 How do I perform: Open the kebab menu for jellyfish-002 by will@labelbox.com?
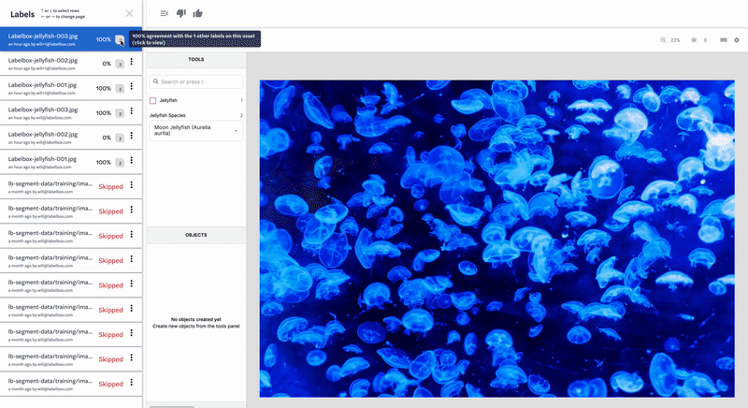[132, 136]
